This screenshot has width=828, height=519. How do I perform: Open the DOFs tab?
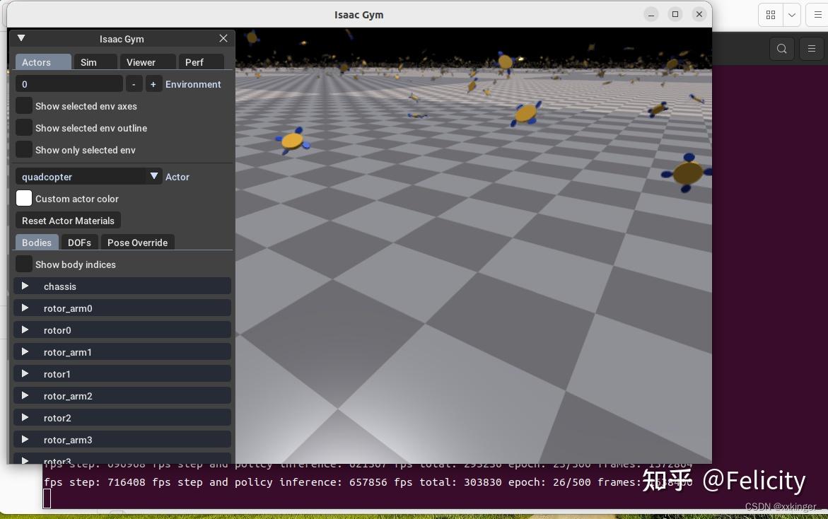point(79,243)
